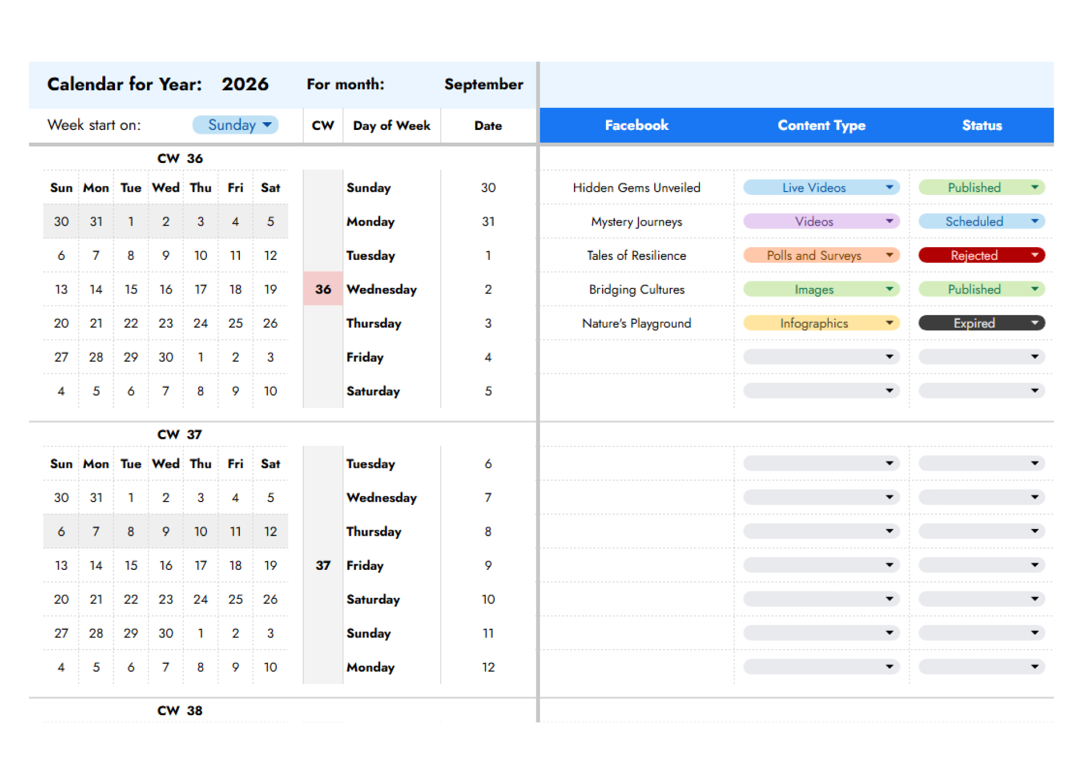Viewport: 1083px width, 784px height.
Task: Select the Status column header
Action: (982, 126)
